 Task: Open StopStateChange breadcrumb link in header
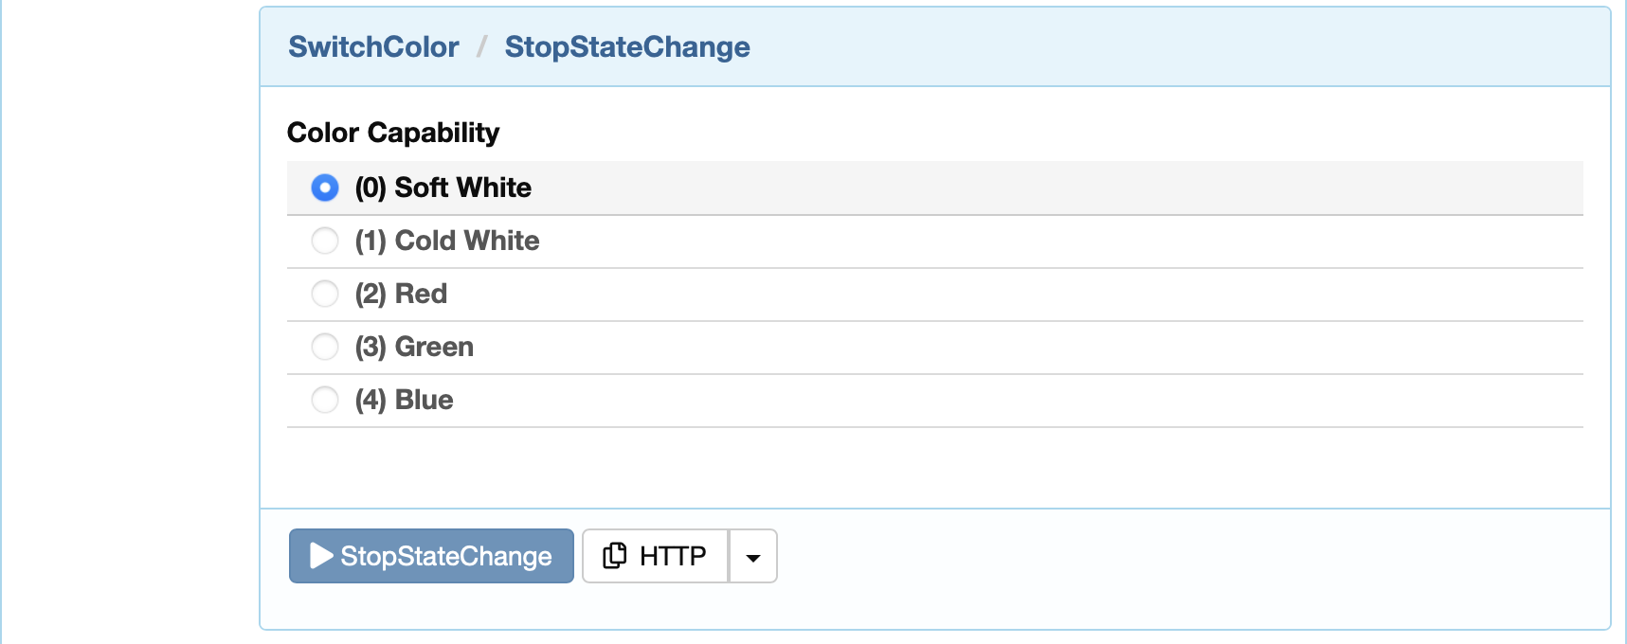click(x=627, y=46)
